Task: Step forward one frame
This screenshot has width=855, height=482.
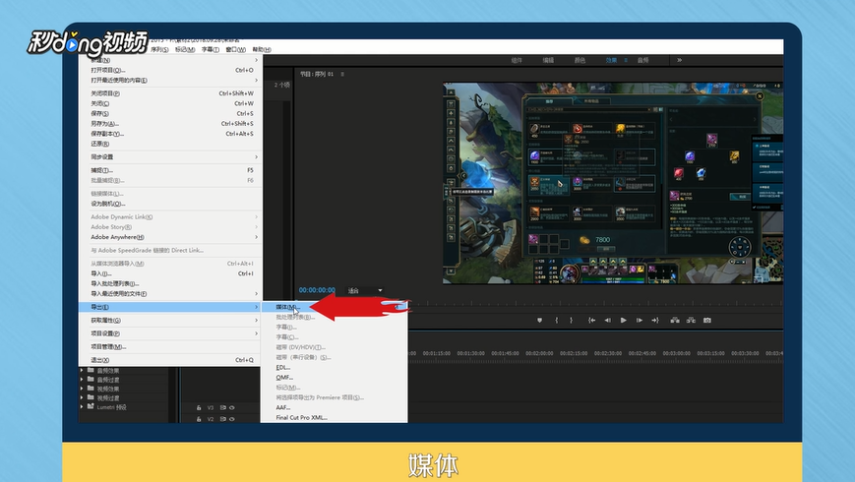Action: [x=640, y=320]
